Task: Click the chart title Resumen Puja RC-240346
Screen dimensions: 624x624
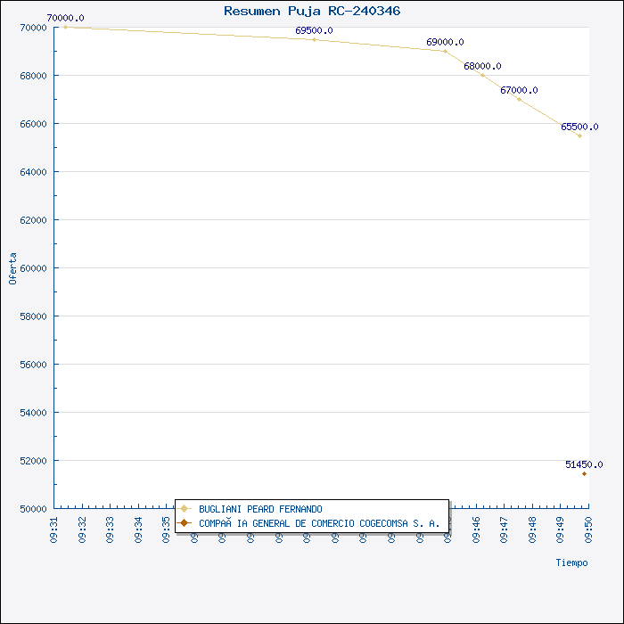Action: pyautogui.click(x=312, y=11)
